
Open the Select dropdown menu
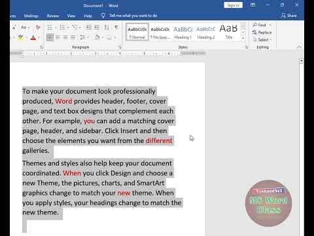[x=262, y=40]
